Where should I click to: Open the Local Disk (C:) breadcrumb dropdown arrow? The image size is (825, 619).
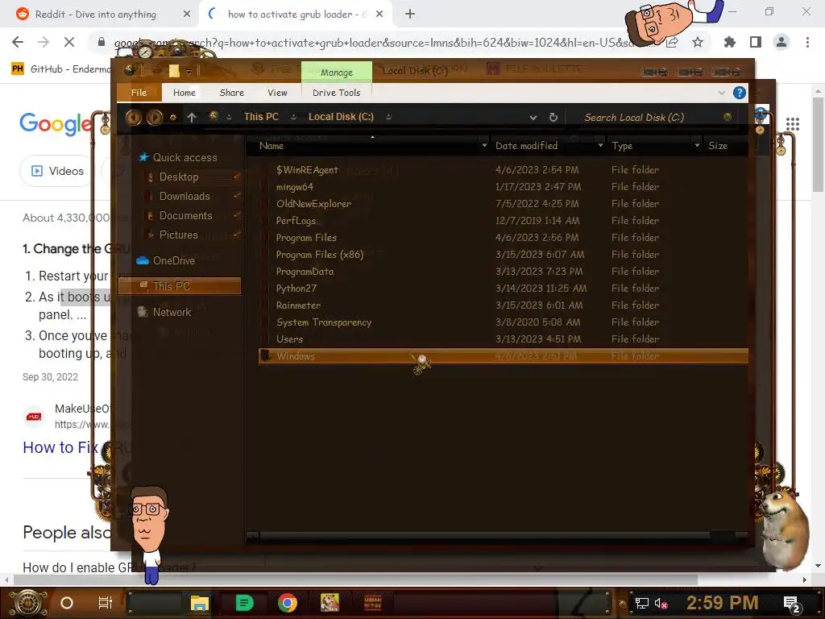[388, 117]
